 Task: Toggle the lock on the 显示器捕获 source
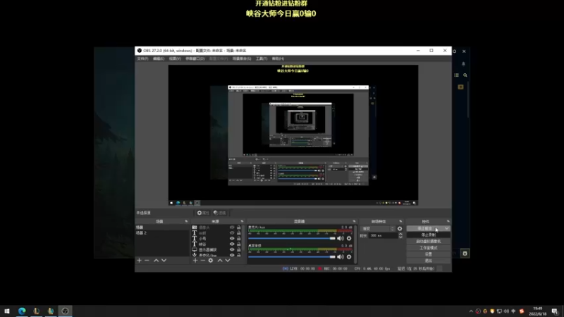point(238,249)
